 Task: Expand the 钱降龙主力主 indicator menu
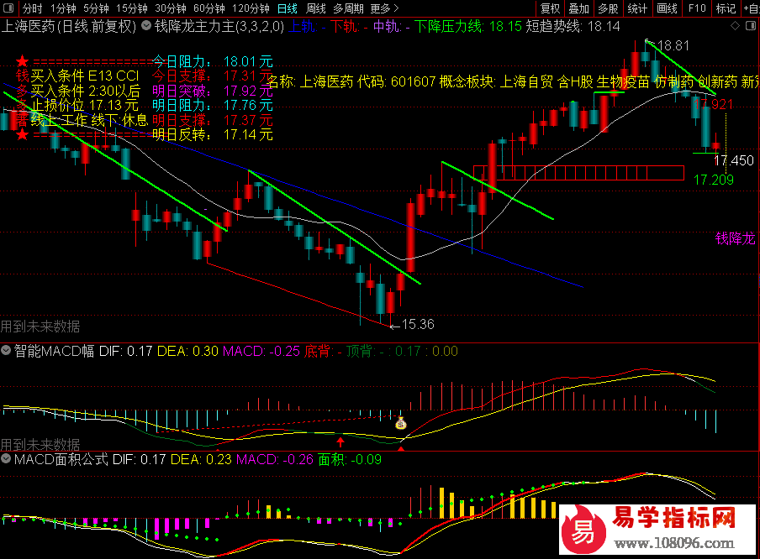click(x=146, y=26)
